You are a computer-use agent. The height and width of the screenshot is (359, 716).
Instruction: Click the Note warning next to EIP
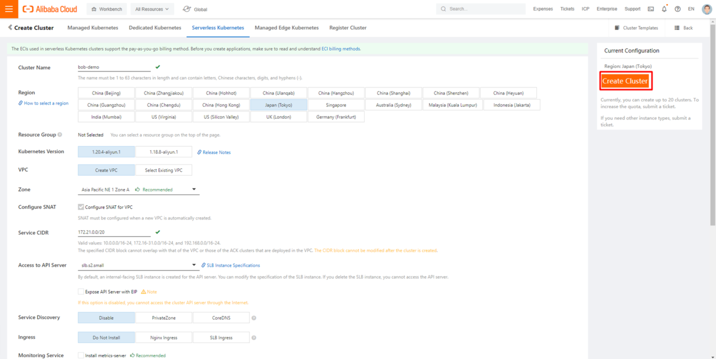point(149,292)
